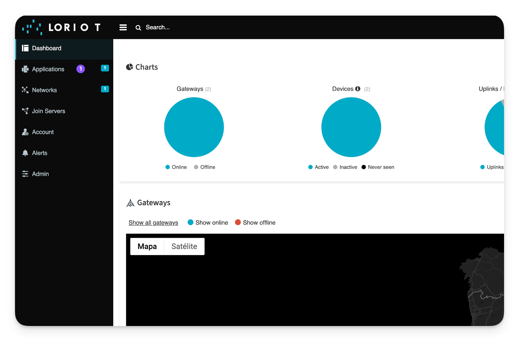Click the purple Applications notification badge
The width and height of the screenshot is (519, 341).
(x=80, y=69)
